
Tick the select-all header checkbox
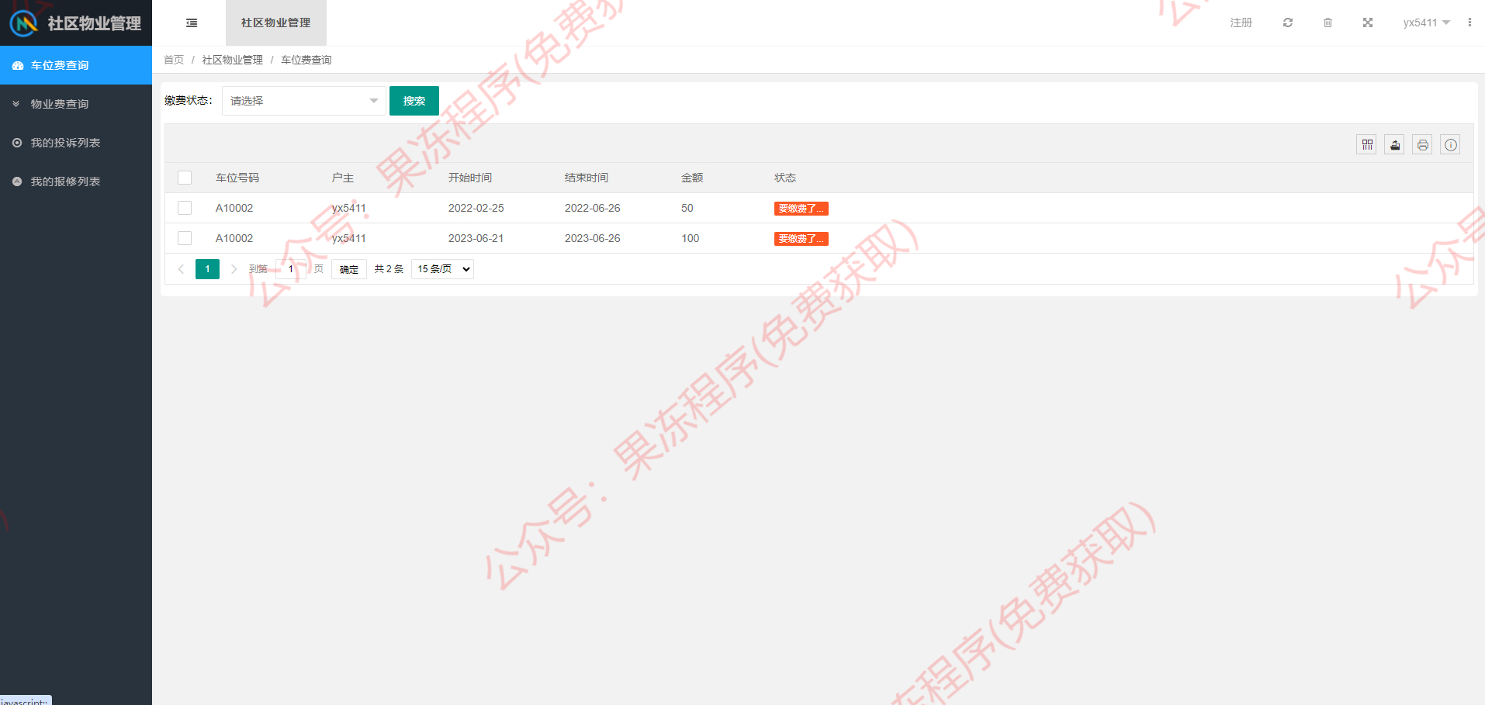click(185, 178)
